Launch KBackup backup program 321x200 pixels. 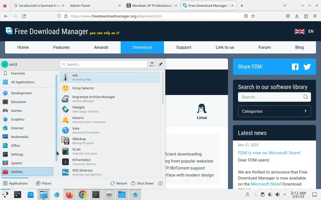110,141
